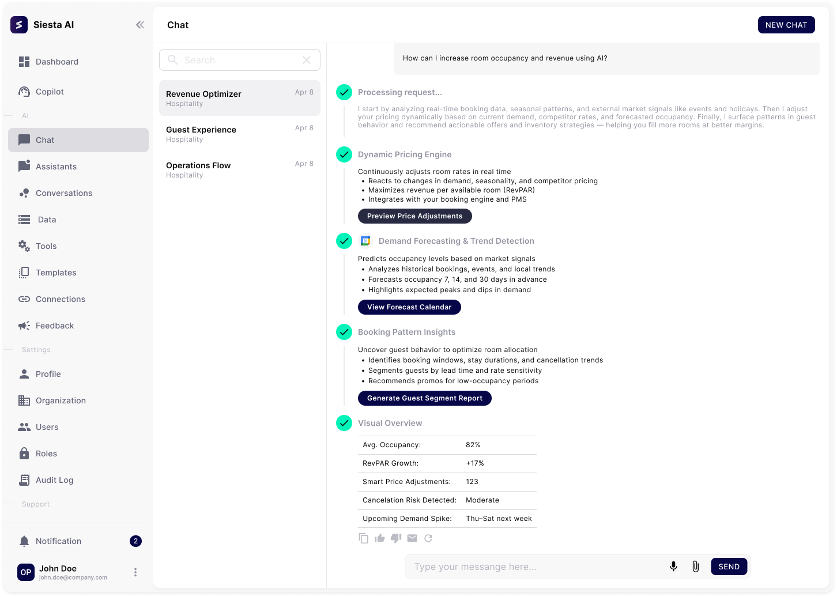Open Assistants in the sidebar
Viewport: 837px width, 597px height.
[56, 167]
